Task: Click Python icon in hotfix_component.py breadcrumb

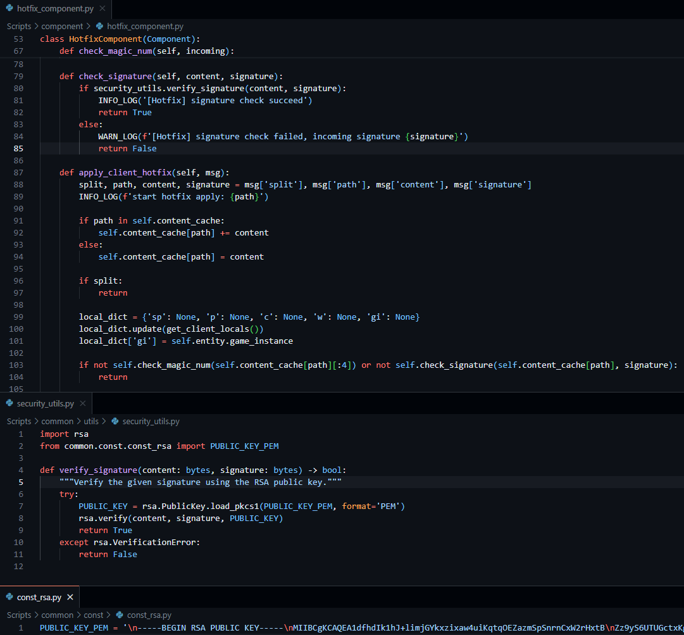Action: click(99, 26)
